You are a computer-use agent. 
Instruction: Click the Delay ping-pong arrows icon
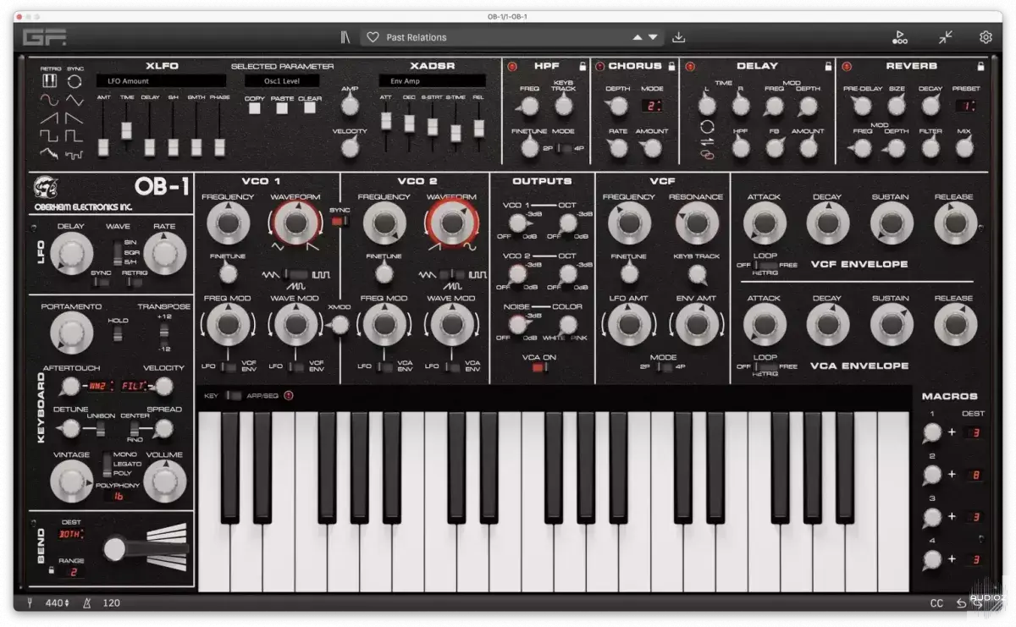(x=707, y=140)
